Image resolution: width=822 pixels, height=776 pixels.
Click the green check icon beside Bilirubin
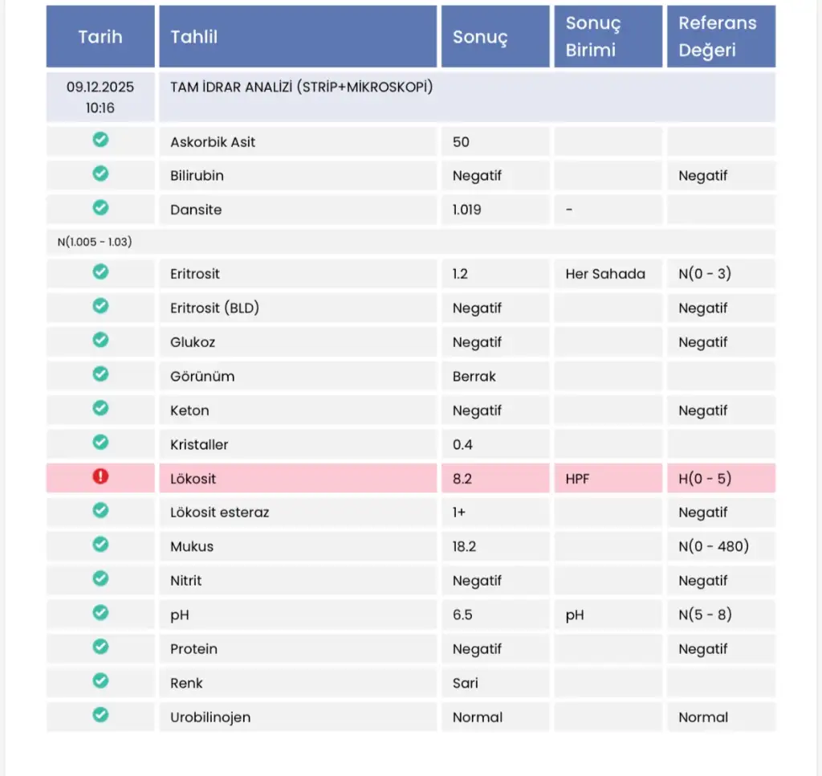tap(100, 174)
